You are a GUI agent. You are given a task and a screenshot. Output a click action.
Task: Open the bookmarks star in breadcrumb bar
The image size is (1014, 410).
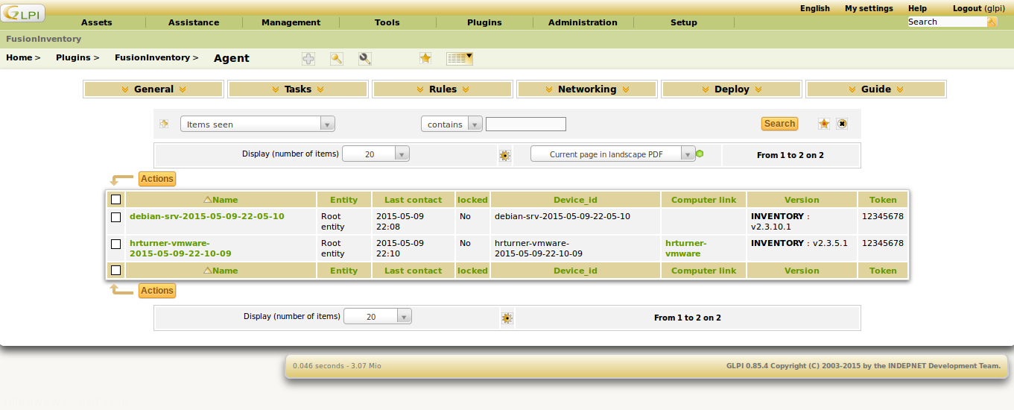coord(425,58)
